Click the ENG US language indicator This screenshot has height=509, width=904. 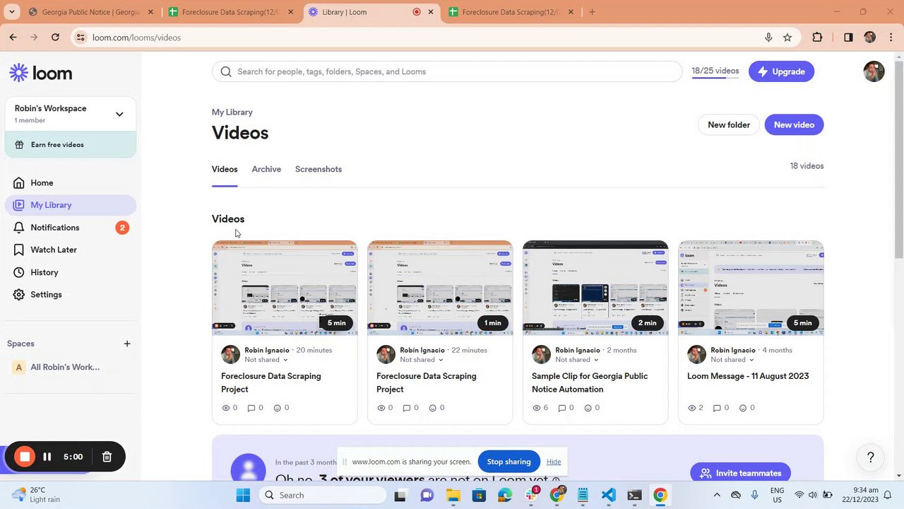pyautogui.click(x=777, y=495)
